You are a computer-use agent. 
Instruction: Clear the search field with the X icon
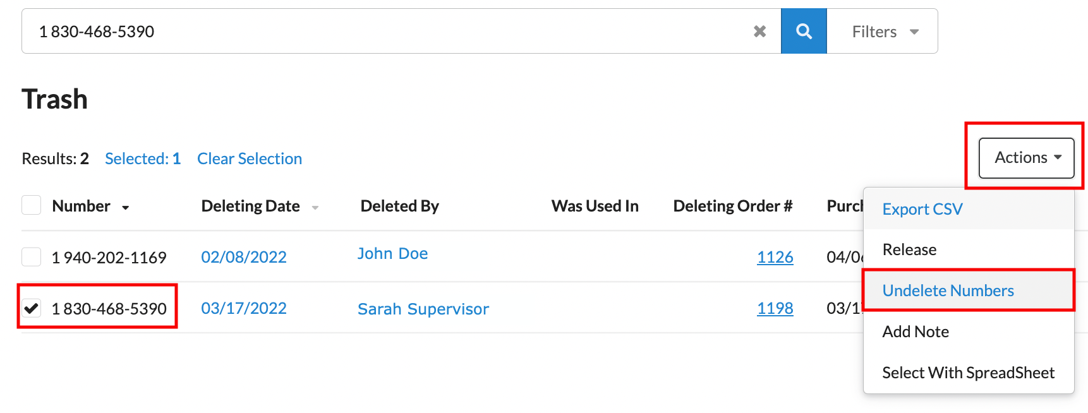point(759,31)
